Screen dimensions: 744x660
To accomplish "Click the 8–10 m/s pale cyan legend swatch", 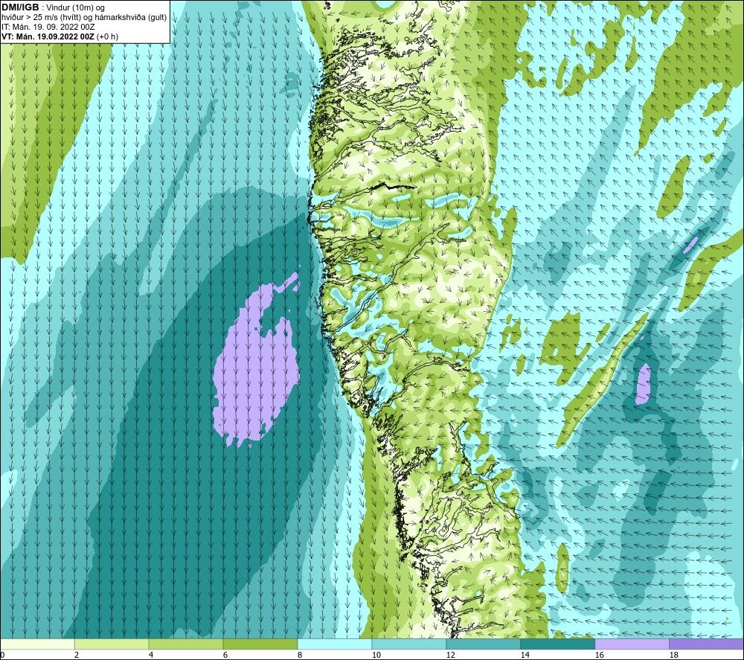I will 335,644.
